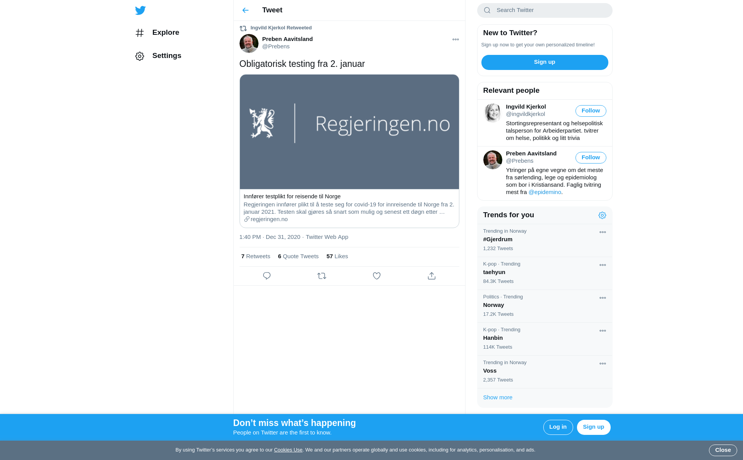View the 6 Quote Tweets list
743x460 pixels.
298,256
